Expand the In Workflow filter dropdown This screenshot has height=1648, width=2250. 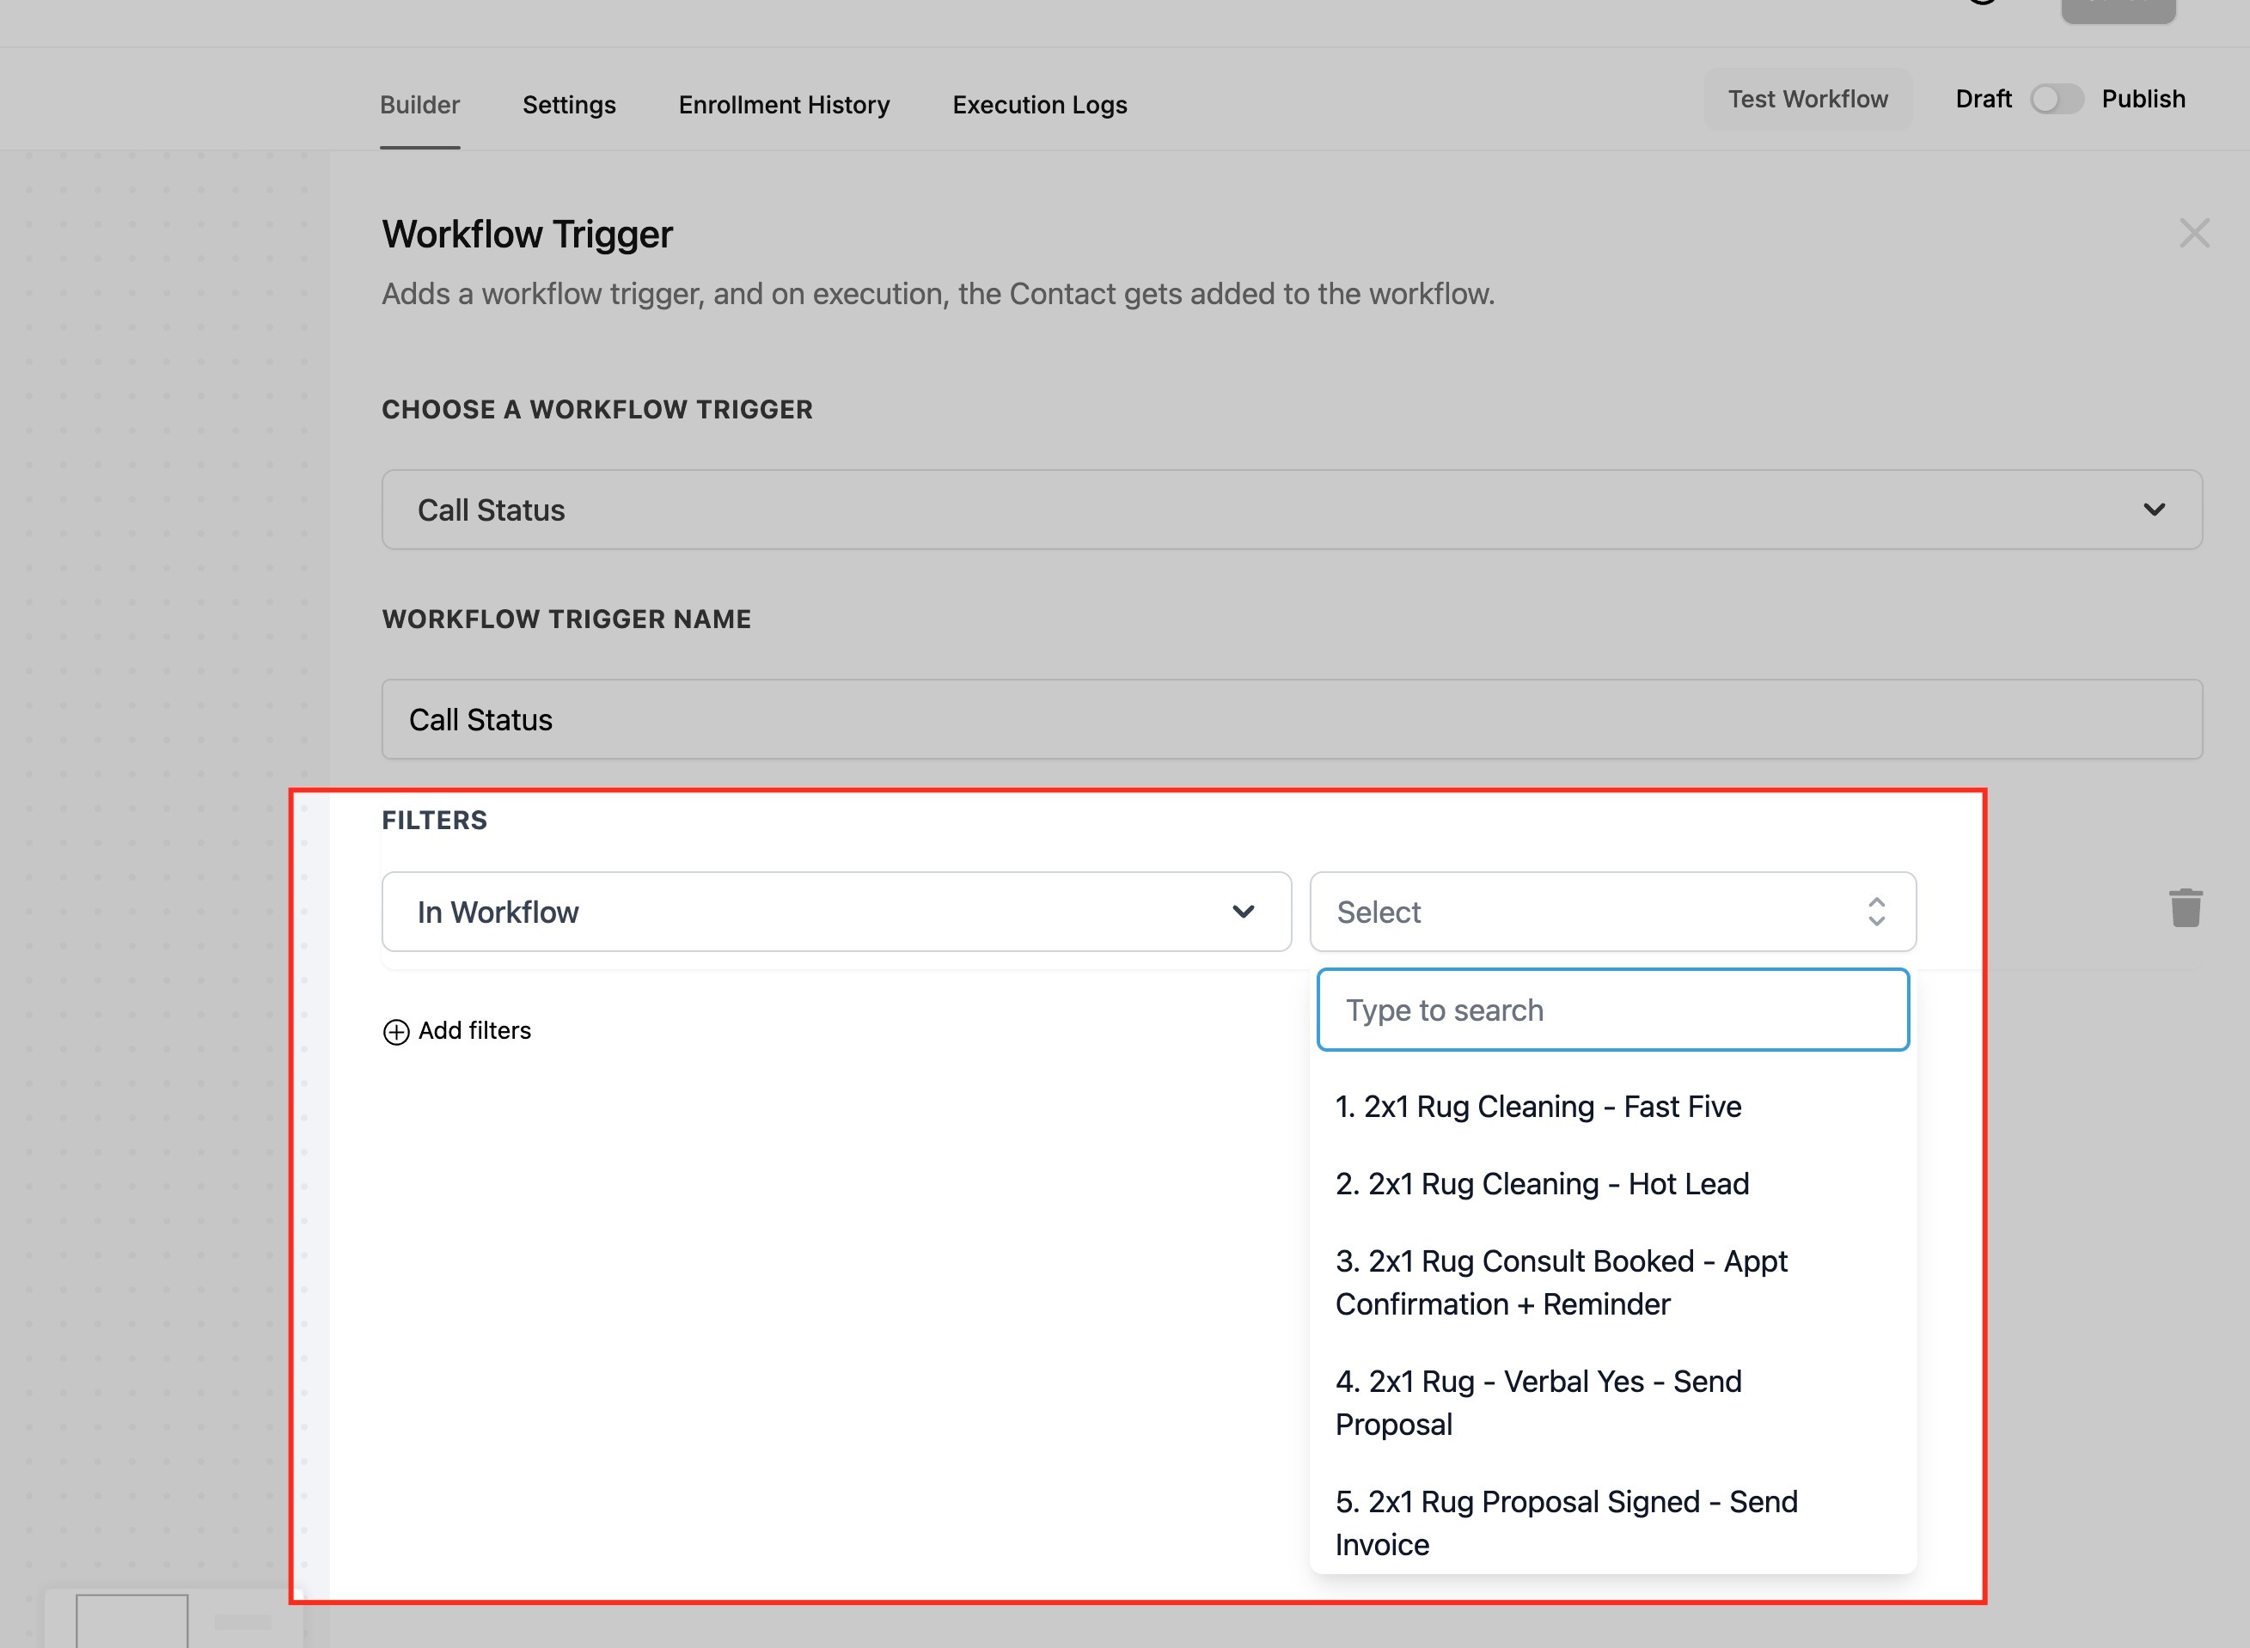pyautogui.click(x=836, y=912)
